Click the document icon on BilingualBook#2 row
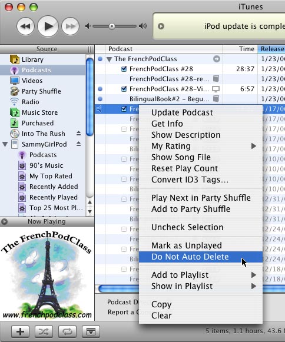The image size is (285, 342). click(216, 99)
